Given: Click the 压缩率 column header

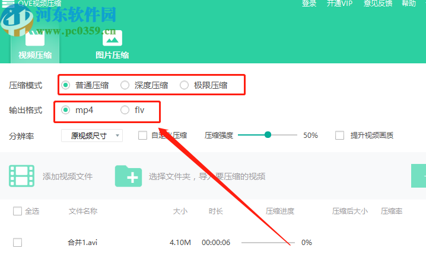Looking at the screenshot, I should pyautogui.click(x=392, y=211).
